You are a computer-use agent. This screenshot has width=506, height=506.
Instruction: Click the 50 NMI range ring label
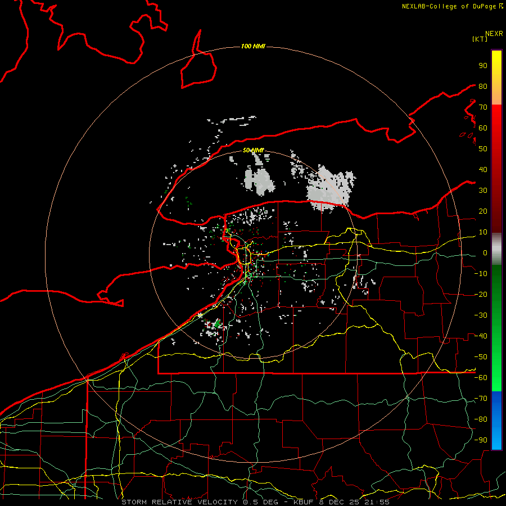point(253,150)
